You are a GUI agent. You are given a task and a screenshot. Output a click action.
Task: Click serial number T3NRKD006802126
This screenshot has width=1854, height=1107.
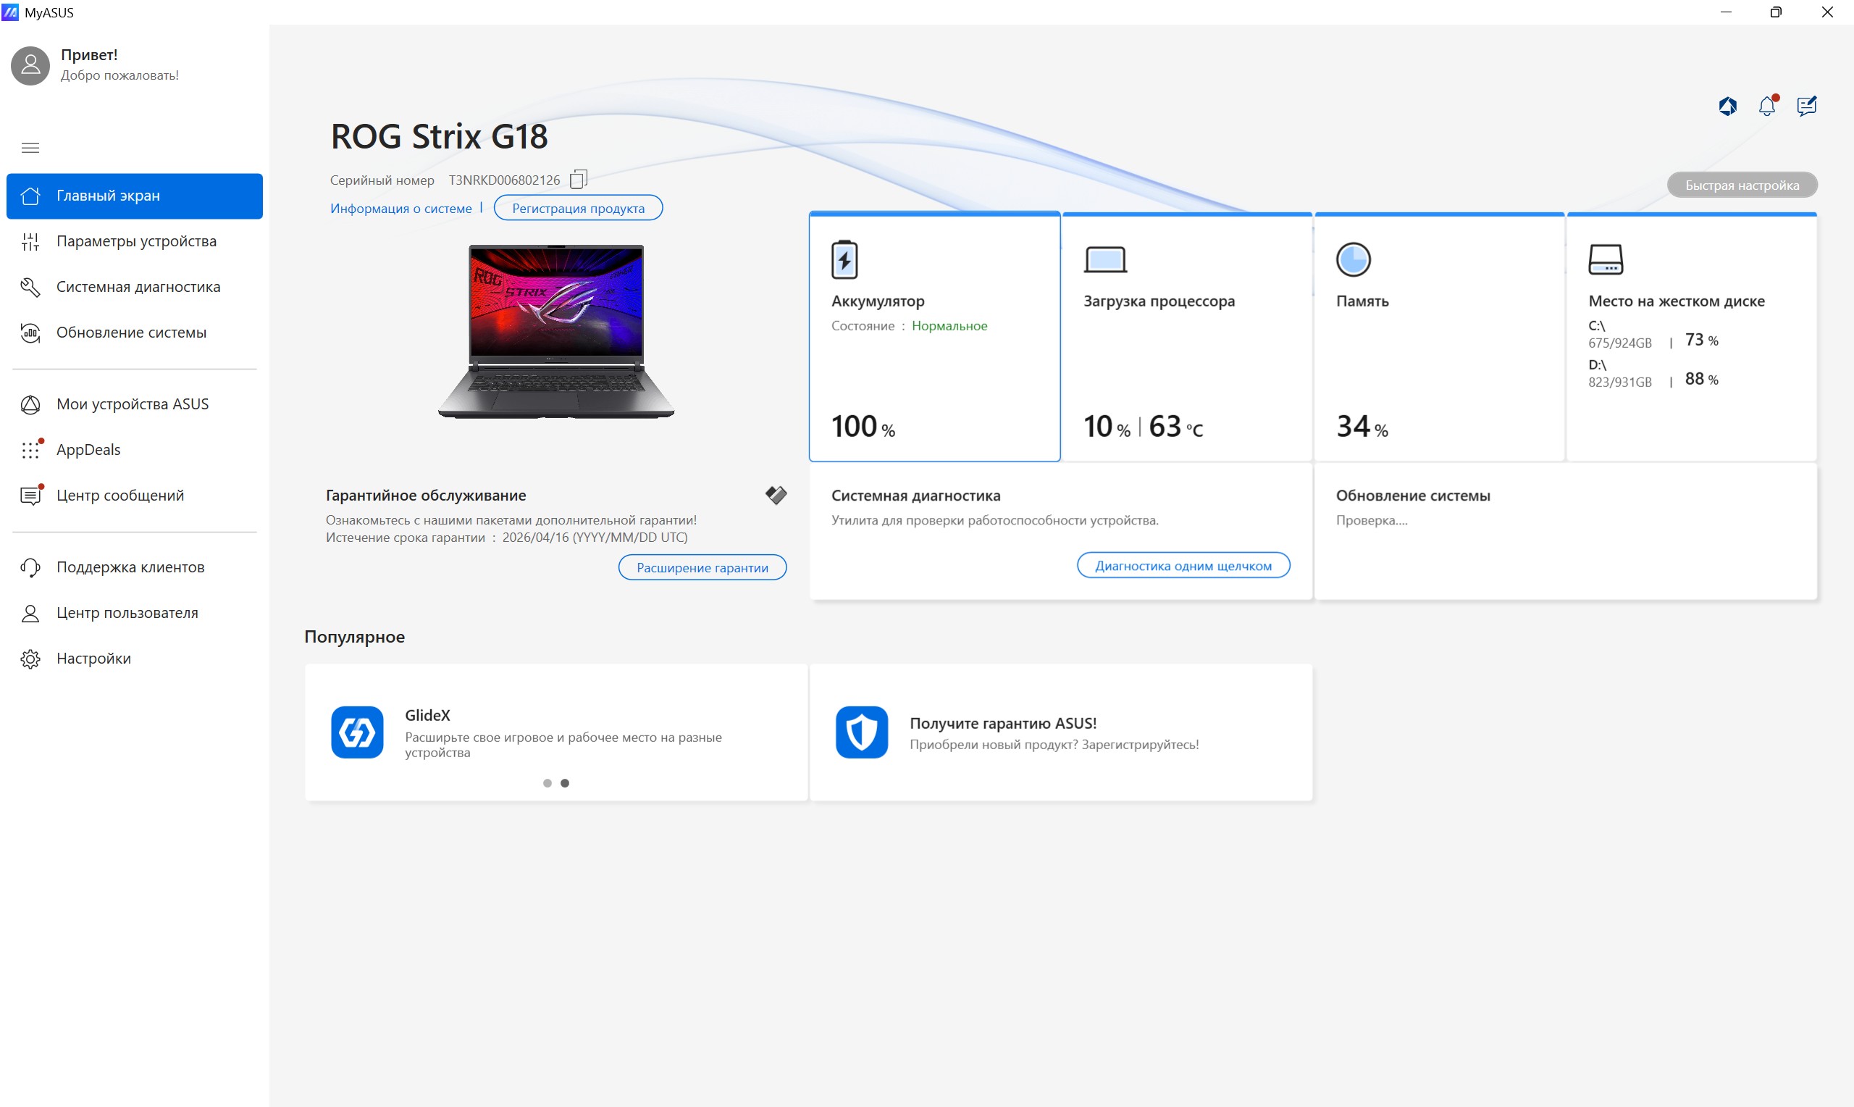504,180
